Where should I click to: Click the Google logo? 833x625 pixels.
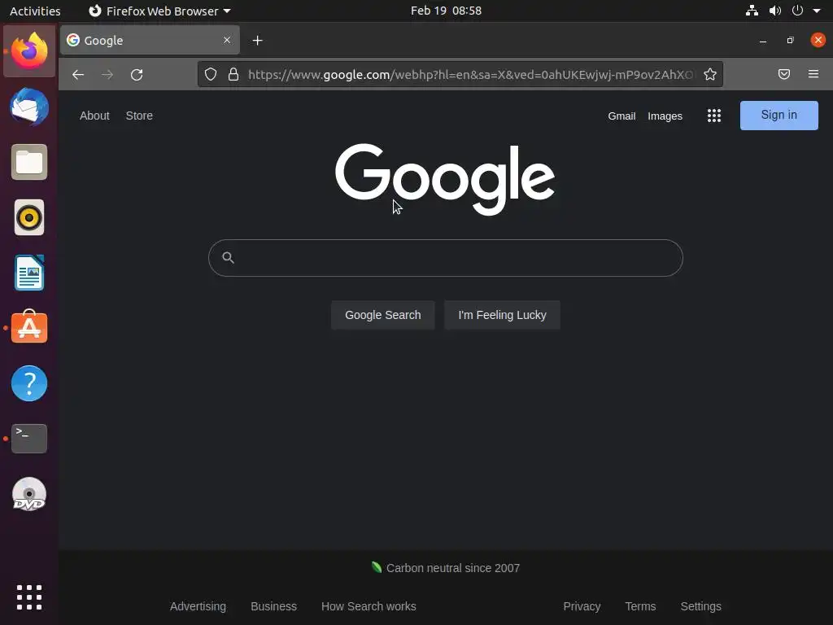(445, 179)
